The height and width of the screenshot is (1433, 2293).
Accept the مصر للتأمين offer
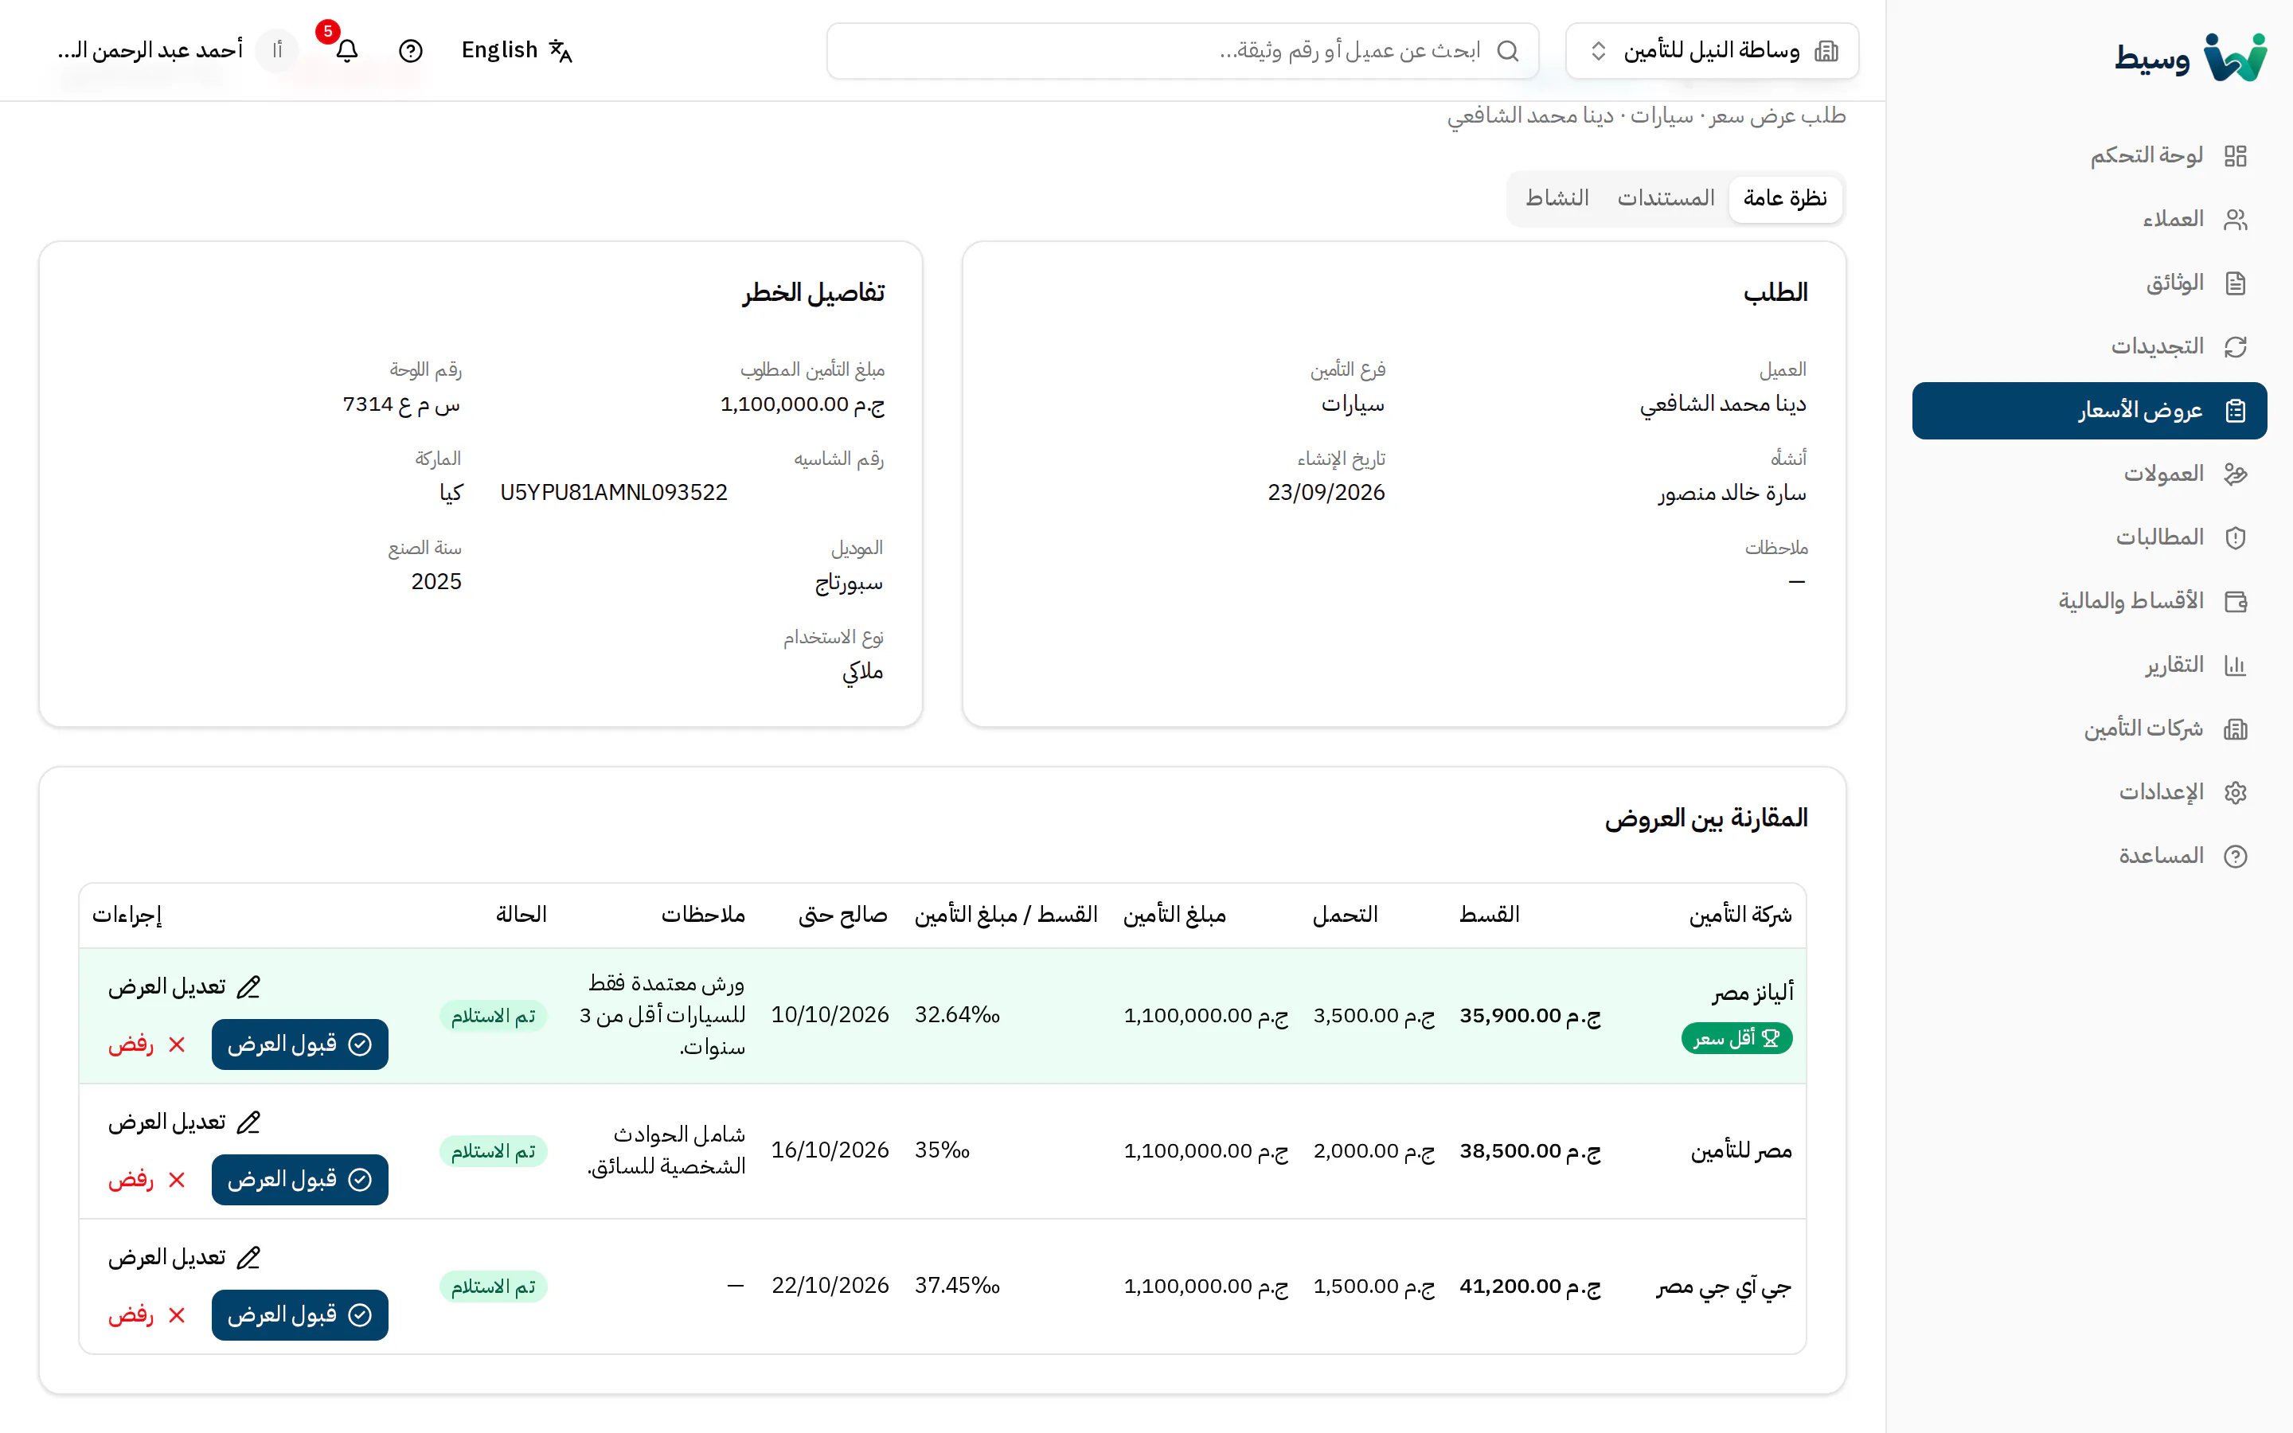pos(299,1180)
